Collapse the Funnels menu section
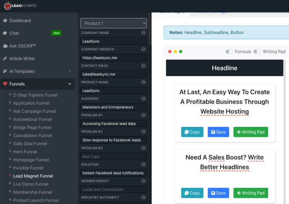 [70, 84]
